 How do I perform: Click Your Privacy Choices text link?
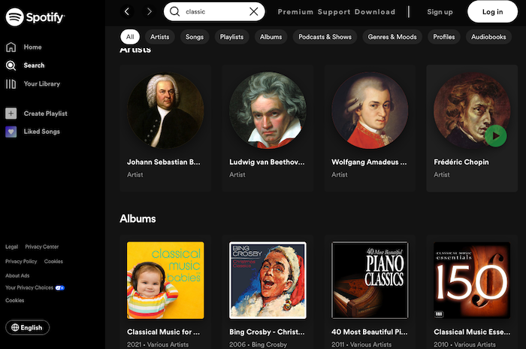pos(29,287)
